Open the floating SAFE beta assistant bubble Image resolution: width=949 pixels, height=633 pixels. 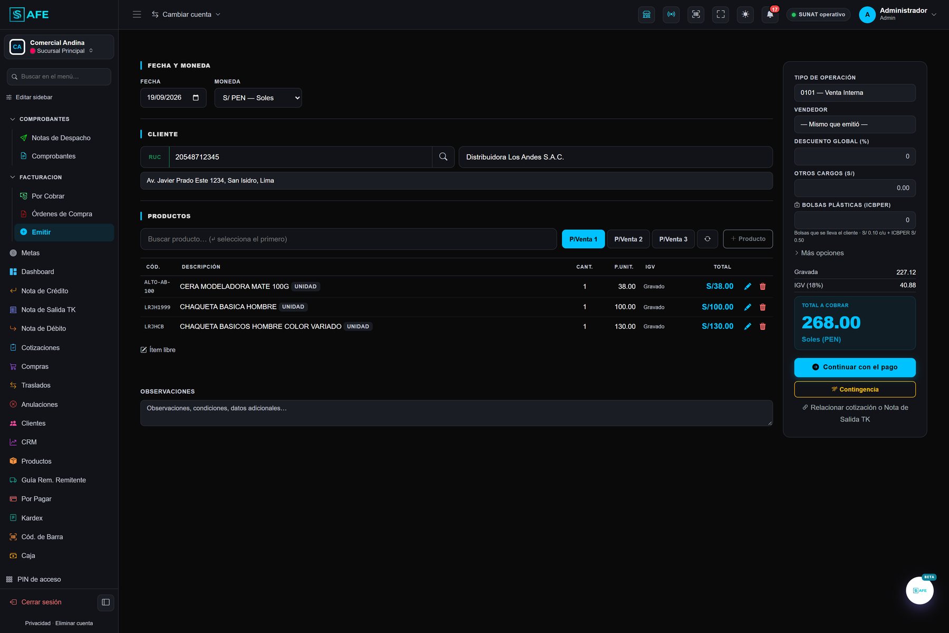coord(919,590)
